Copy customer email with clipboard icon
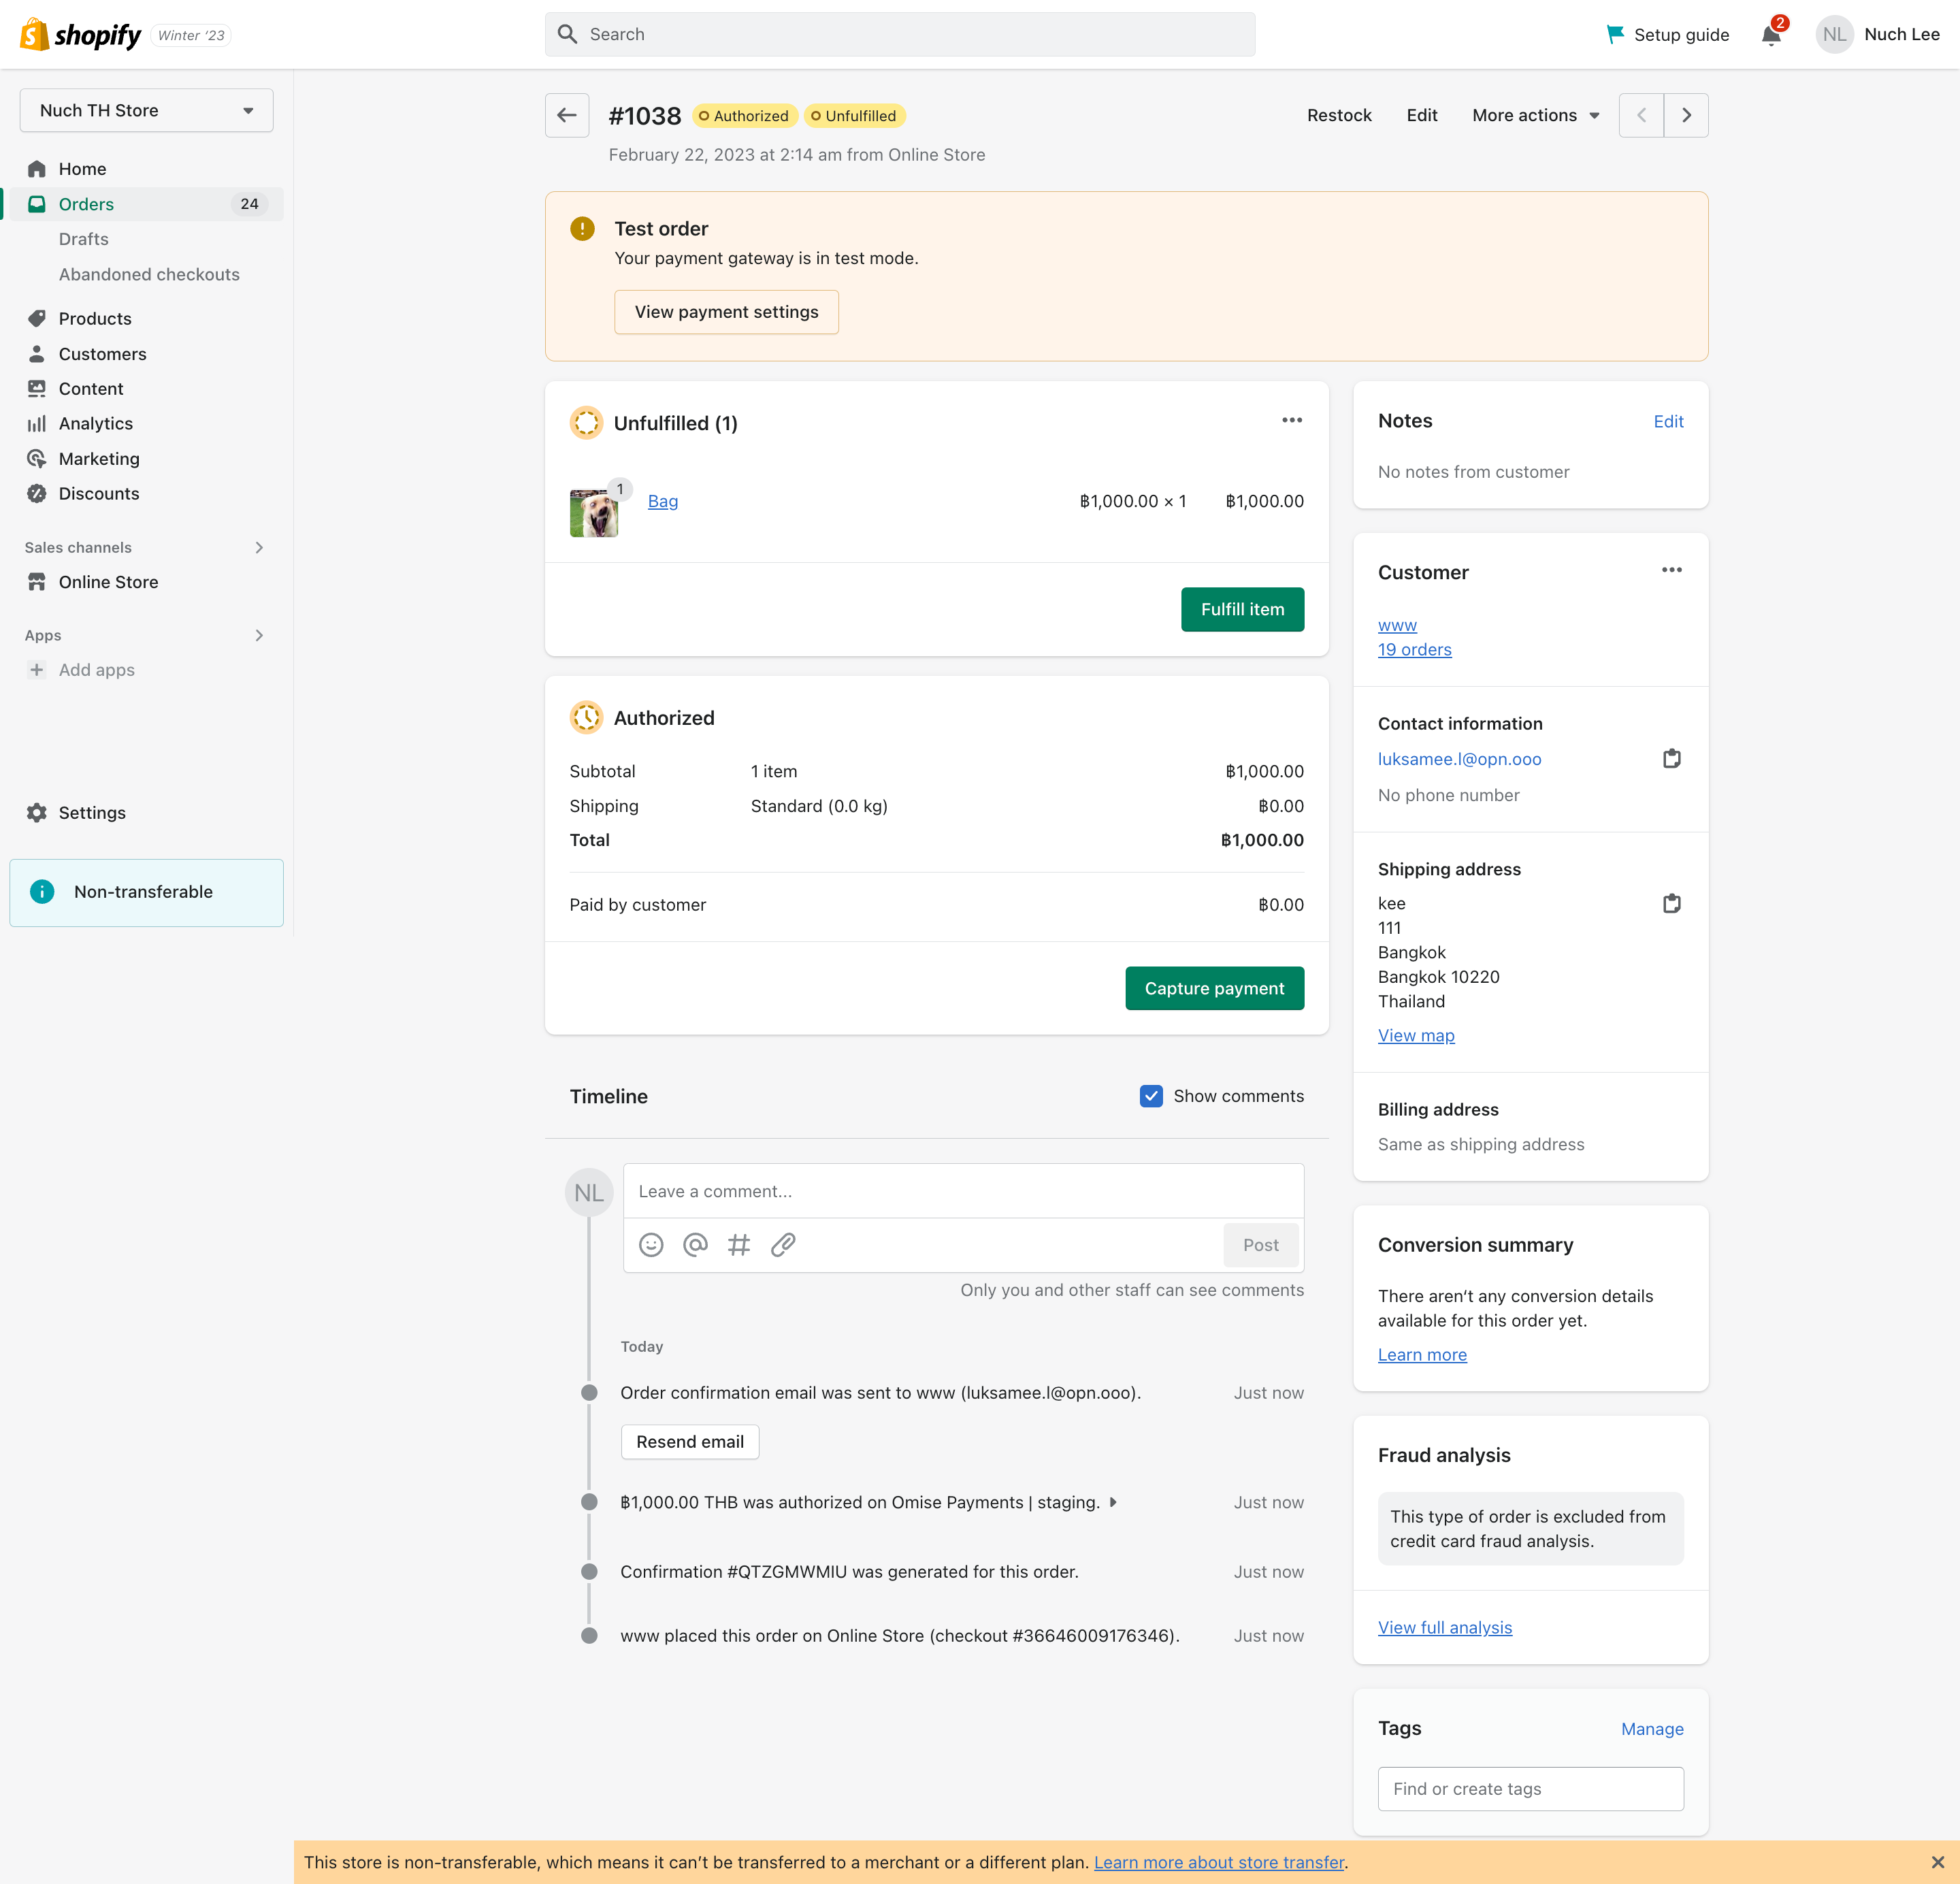 [x=1671, y=758]
